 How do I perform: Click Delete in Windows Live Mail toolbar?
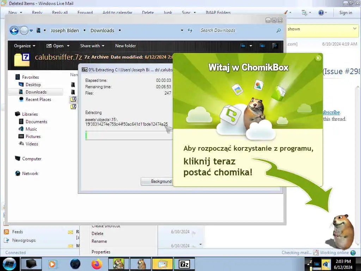point(148,12)
